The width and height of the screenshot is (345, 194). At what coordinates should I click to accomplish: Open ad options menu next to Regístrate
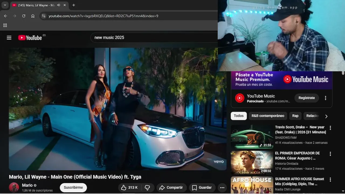(x=326, y=98)
